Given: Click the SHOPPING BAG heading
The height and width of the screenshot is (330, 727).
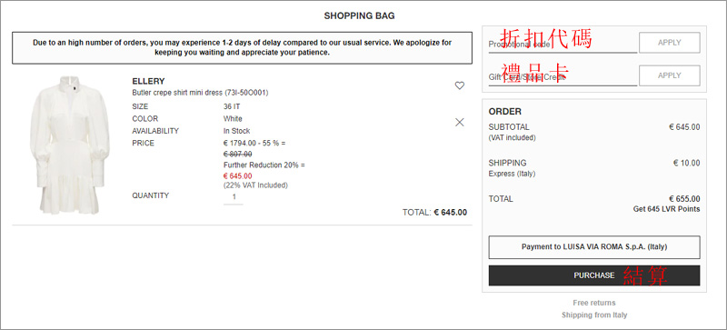Looking at the screenshot, I should pos(359,15).
